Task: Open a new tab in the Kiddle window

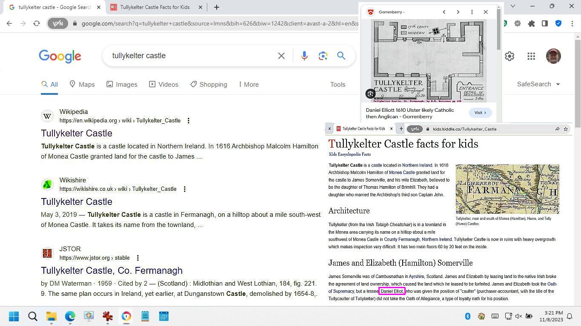Action: [401, 129]
